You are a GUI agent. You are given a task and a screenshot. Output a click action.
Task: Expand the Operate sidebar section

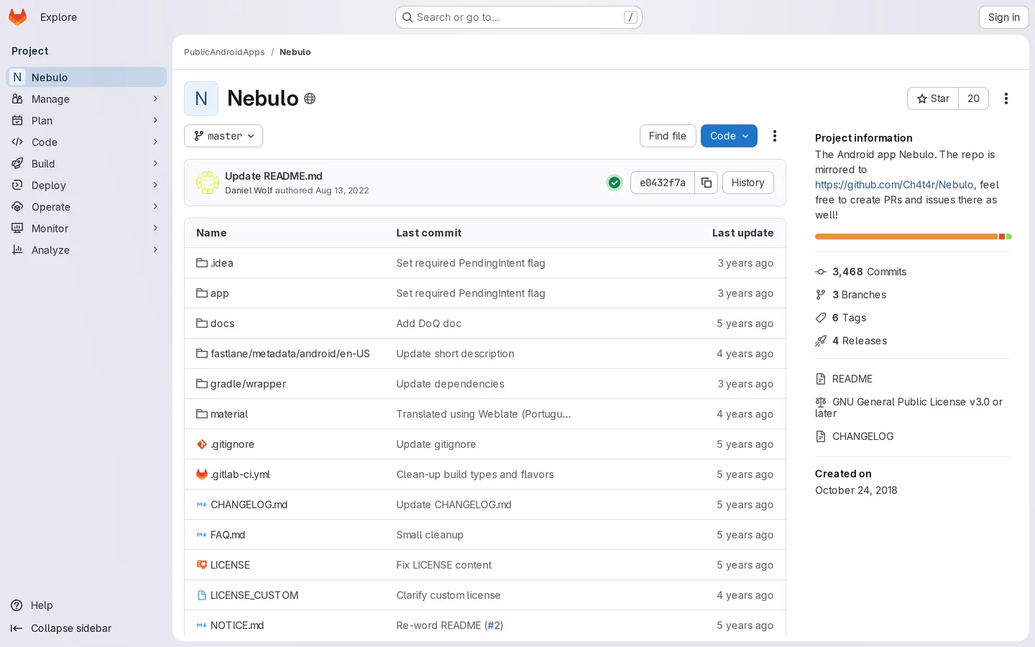(x=86, y=207)
